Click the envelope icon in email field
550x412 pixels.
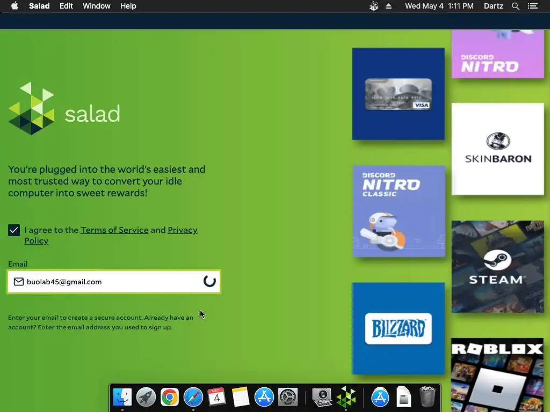tap(19, 282)
